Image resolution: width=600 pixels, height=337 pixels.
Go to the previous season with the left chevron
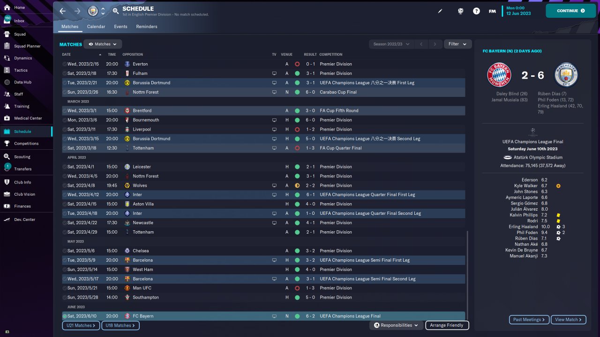421,44
